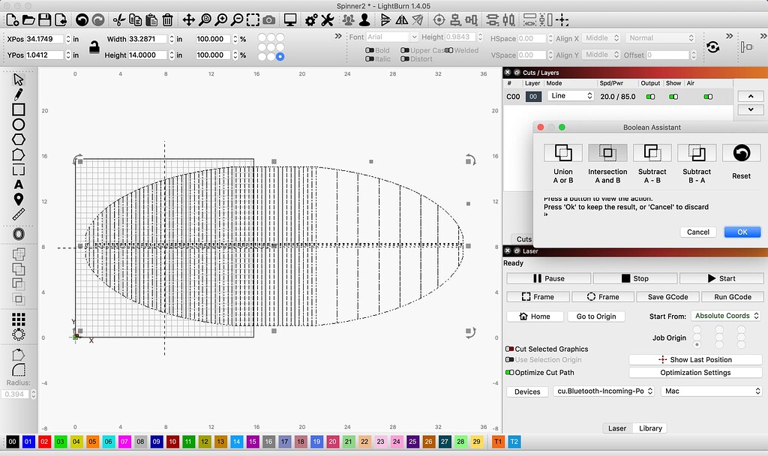Open the Start From dropdown
The image size is (768, 456).
[x=725, y=316]
